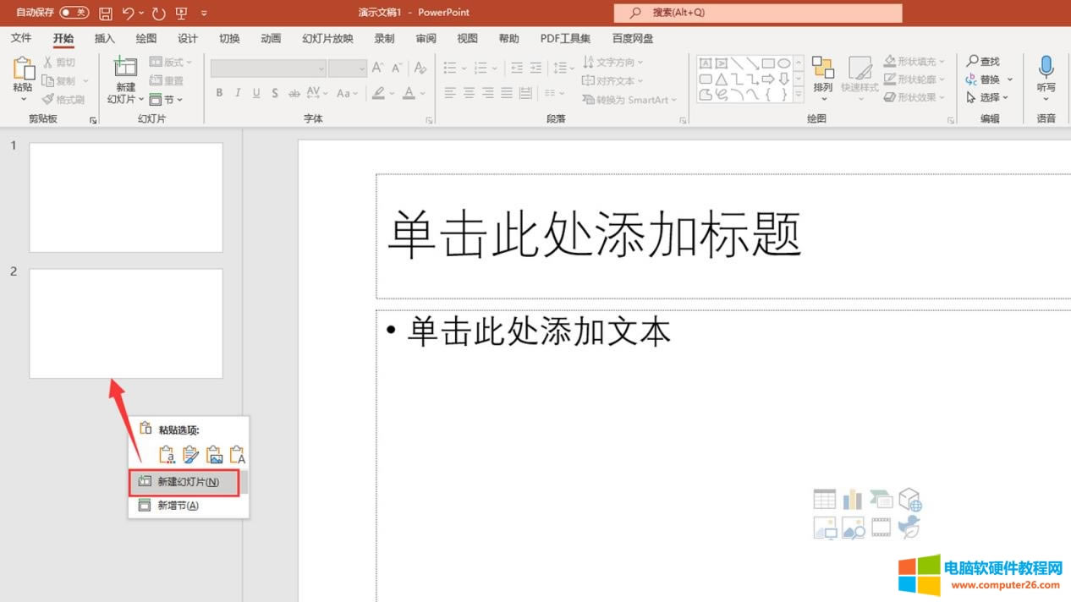
Task: Click the Dictate microphone icon
Action: tap(1046, 68)
